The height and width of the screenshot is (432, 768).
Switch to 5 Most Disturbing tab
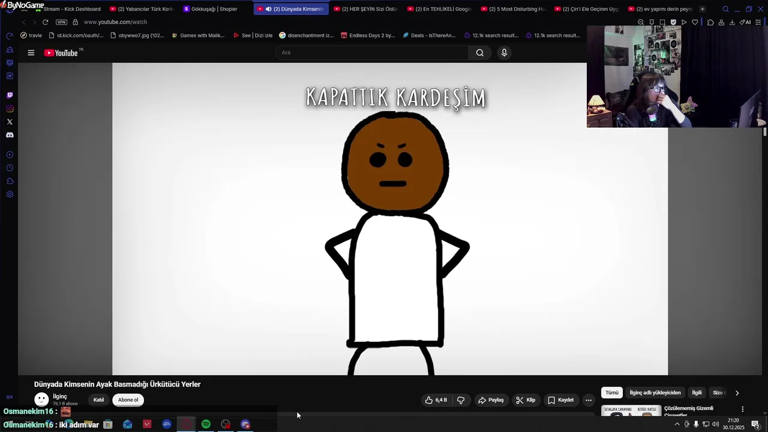513,9
